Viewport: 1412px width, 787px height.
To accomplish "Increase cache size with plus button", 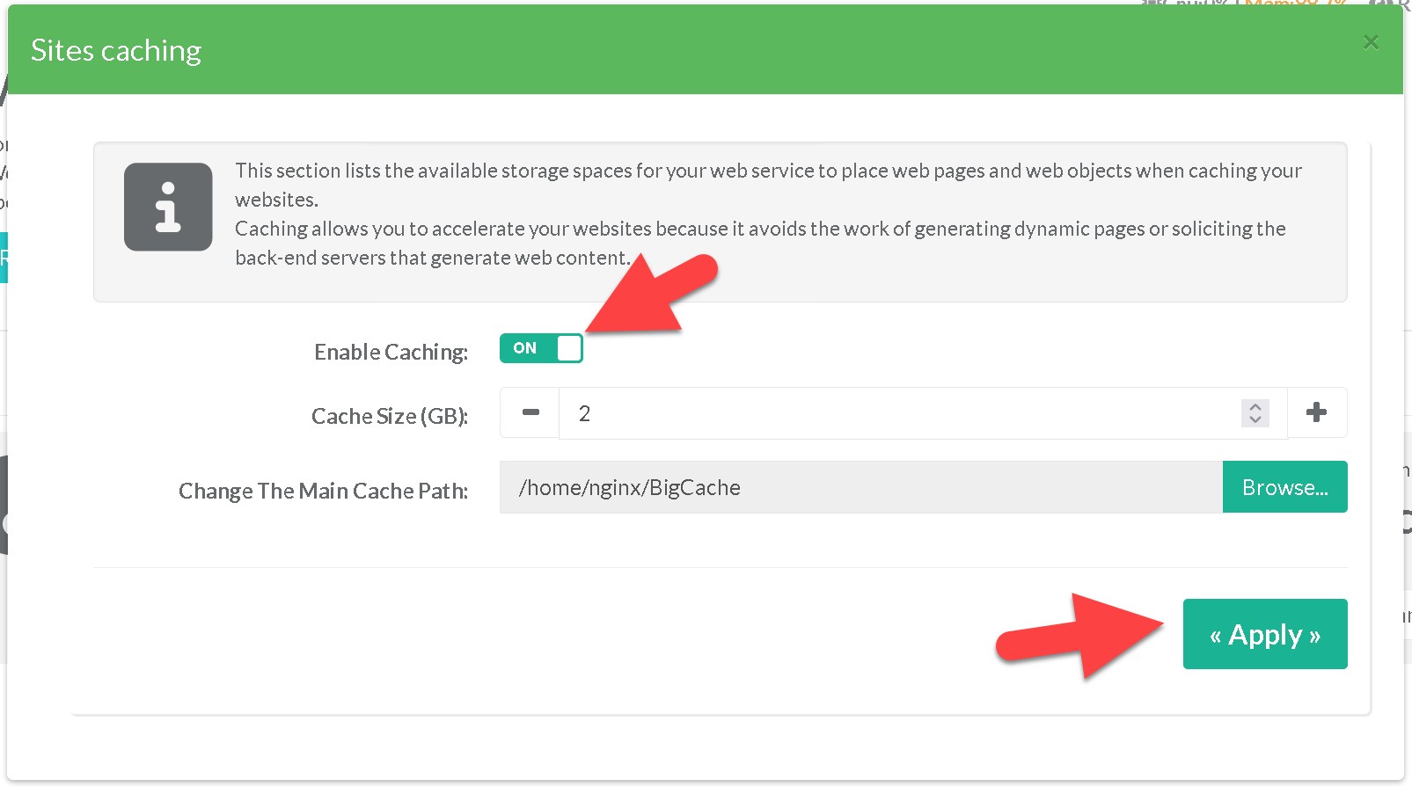I will coord(1316,412).
